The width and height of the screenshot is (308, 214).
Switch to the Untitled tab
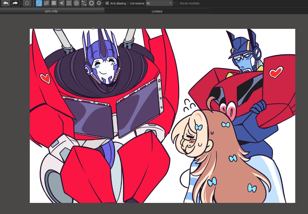(x=157, y=11)
